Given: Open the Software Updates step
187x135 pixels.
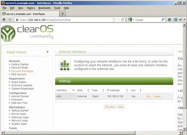Looking at the screenshot, I should tap(22, 85).
